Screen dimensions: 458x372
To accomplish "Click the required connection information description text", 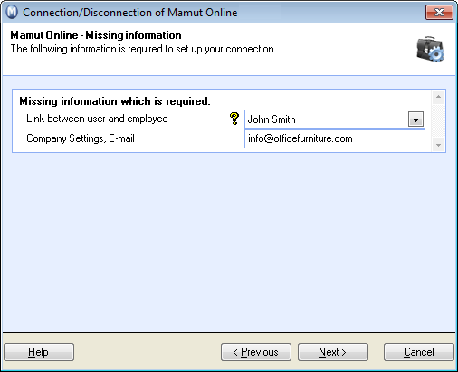I will tap(143, 49).
